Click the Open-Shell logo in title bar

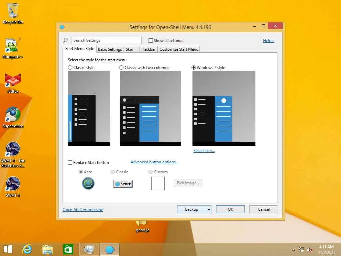[62, 27]
